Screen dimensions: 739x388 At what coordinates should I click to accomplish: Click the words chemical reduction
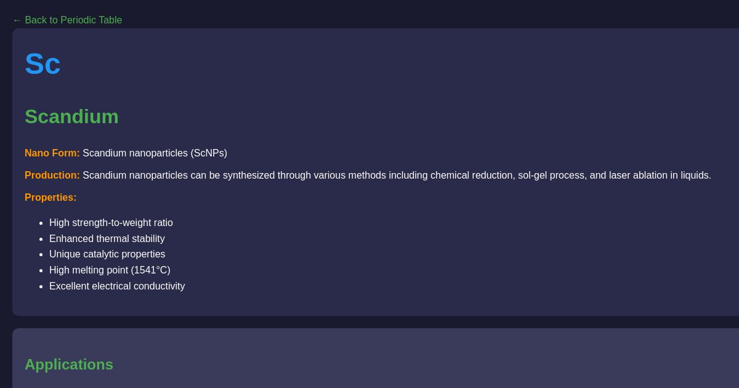(x=471, y=176)
